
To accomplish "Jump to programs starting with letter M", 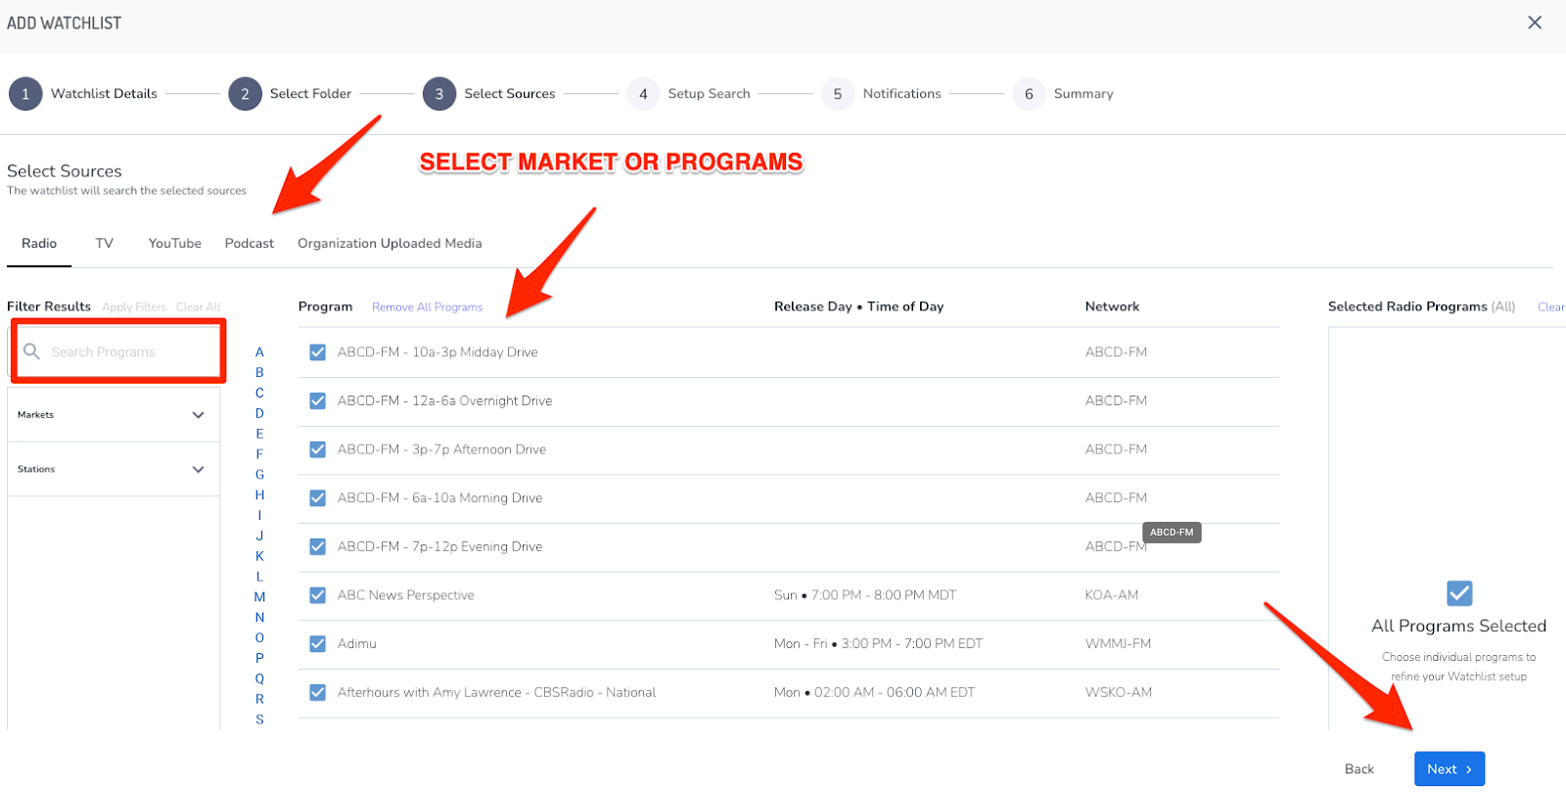I will coord(259,597).
